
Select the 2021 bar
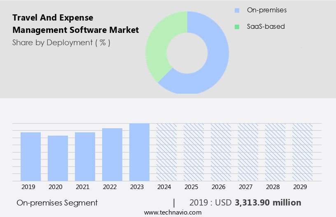85,157
